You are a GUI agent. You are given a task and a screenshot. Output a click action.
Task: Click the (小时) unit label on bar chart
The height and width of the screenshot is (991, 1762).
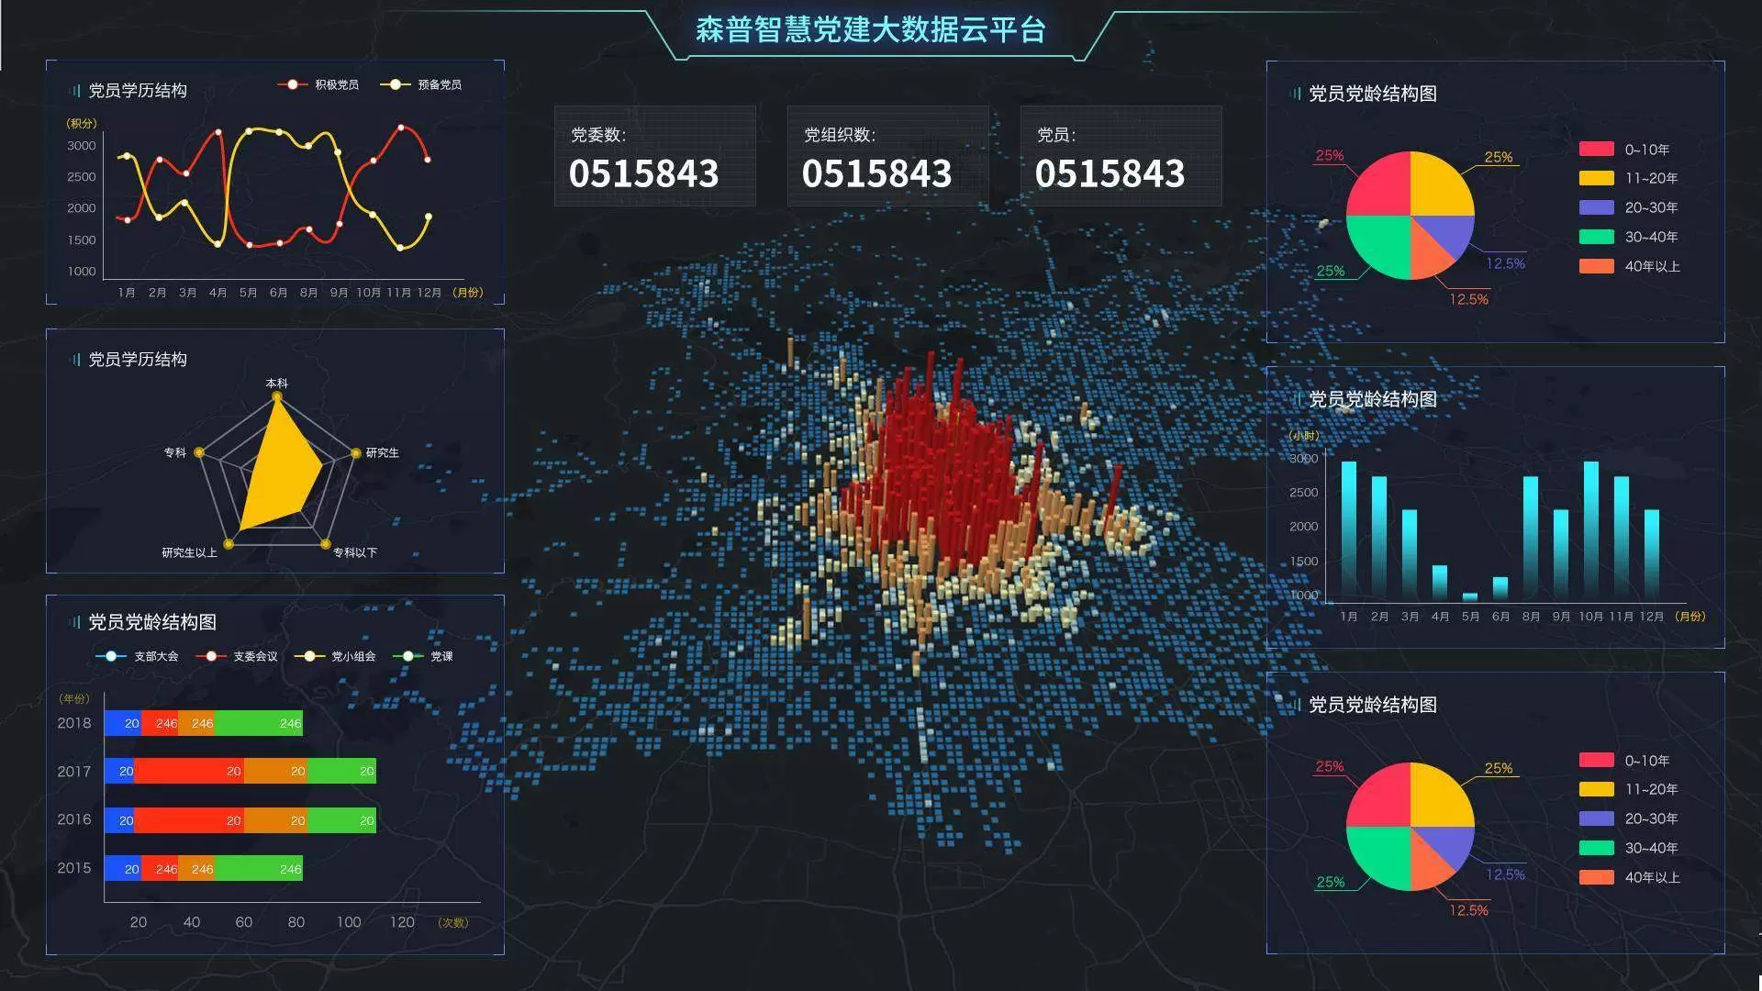click(x=1303, y=436)
